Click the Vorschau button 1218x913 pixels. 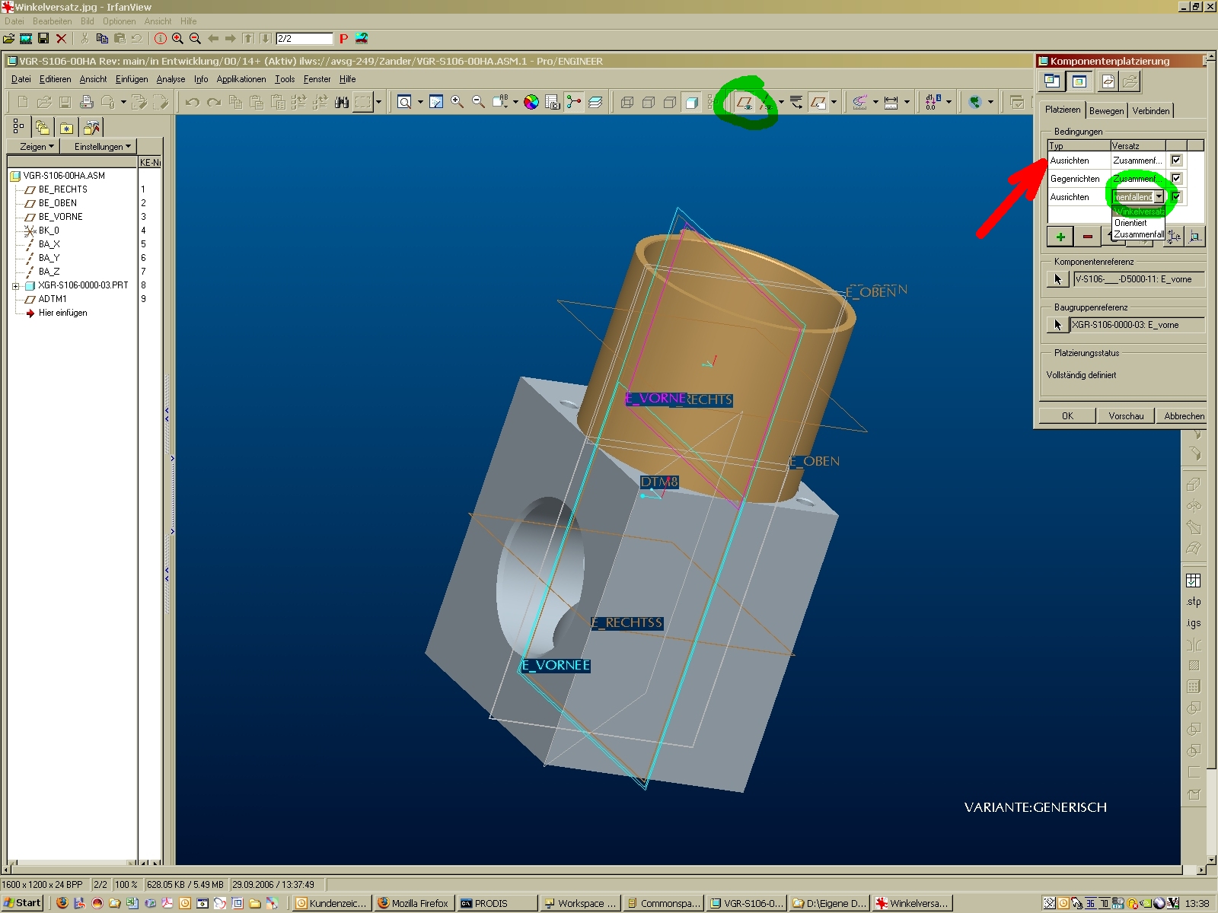point(1126,416)
